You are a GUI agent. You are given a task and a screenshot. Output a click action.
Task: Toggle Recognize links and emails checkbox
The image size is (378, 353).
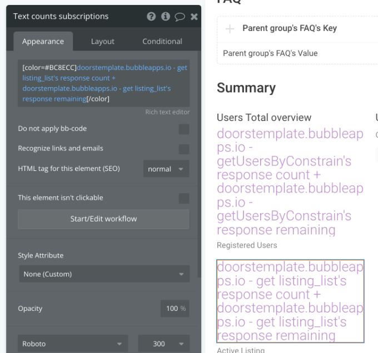184,149
